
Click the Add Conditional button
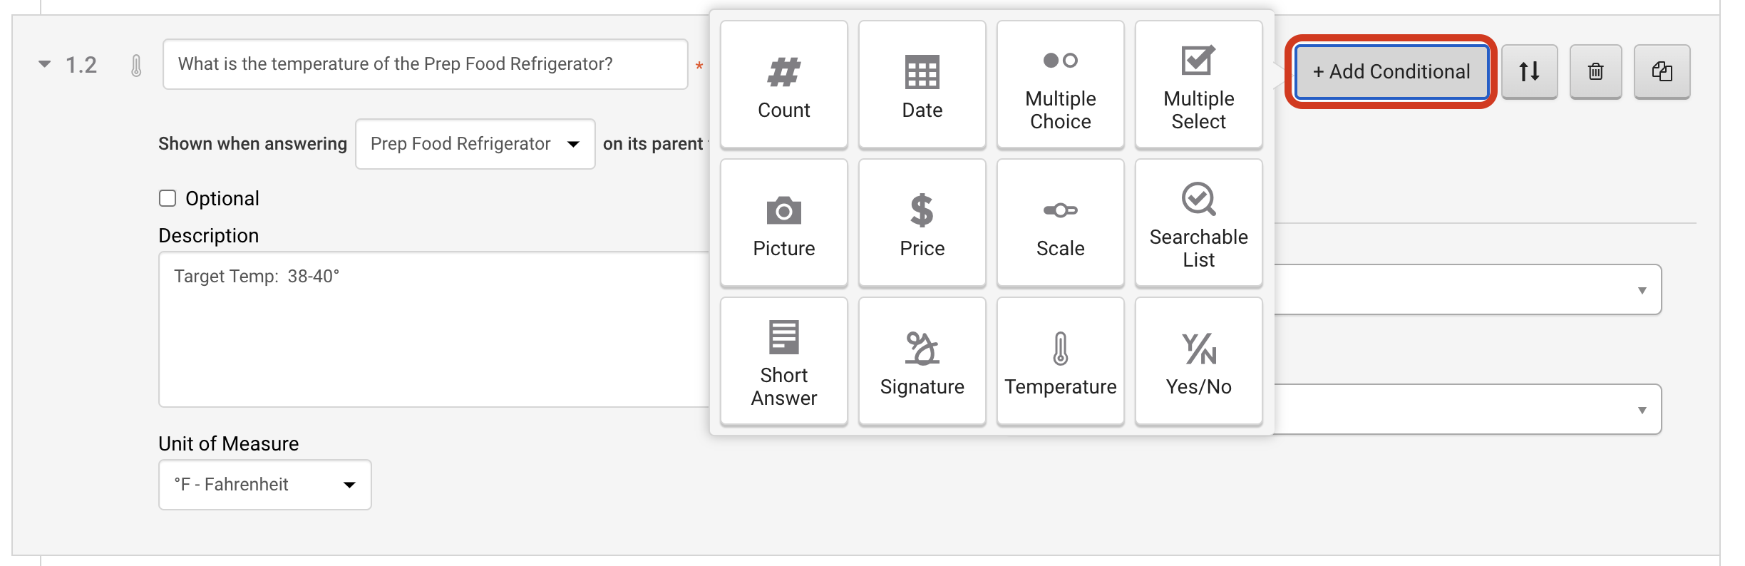[x=1391, y=71]
